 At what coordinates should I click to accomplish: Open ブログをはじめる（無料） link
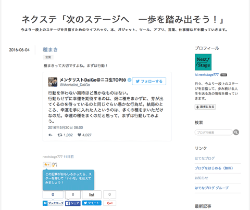click(214, 168)
